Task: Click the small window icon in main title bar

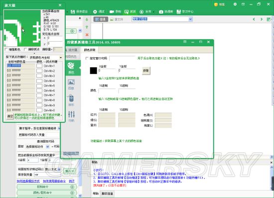Action: [243, 4]
